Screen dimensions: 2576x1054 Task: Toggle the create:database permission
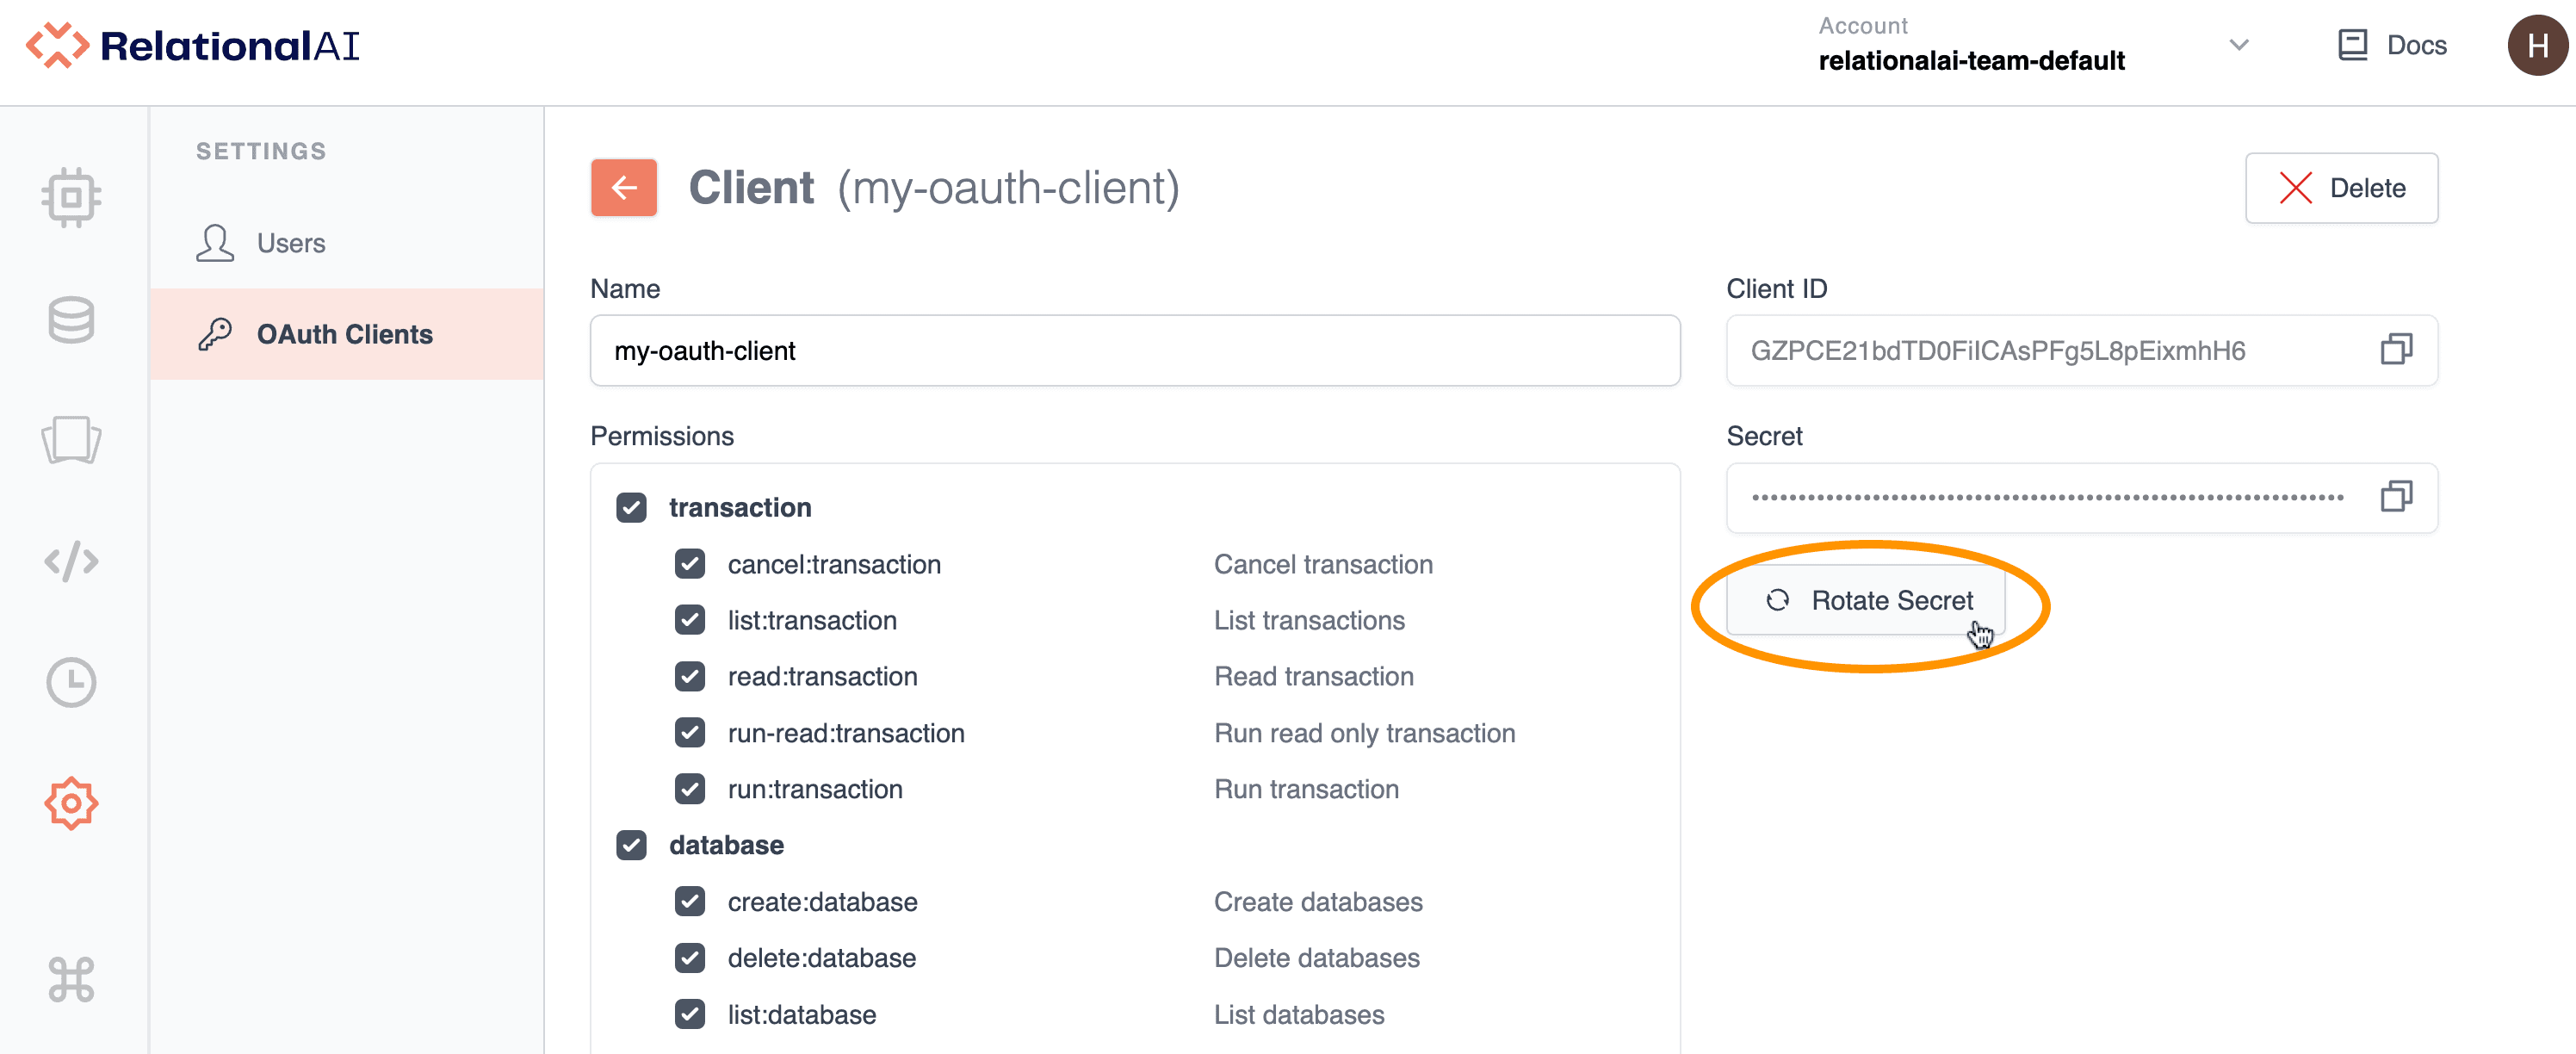pos(690,902)
